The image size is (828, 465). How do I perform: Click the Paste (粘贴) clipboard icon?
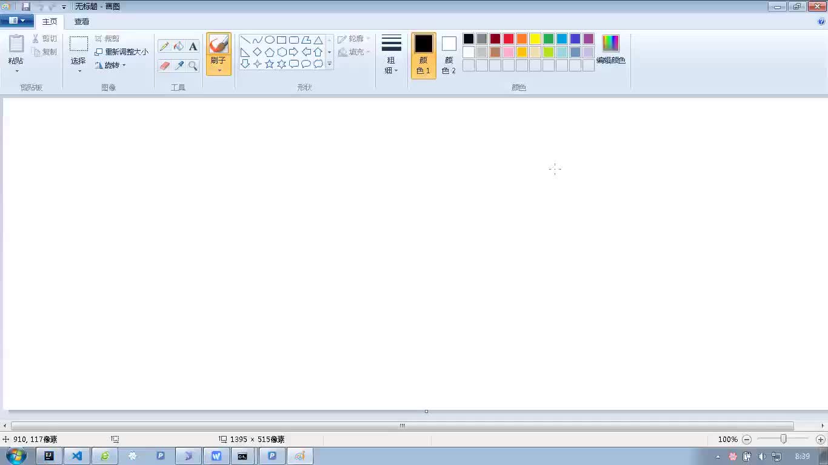pyautogui.click(x=16, y=44)
